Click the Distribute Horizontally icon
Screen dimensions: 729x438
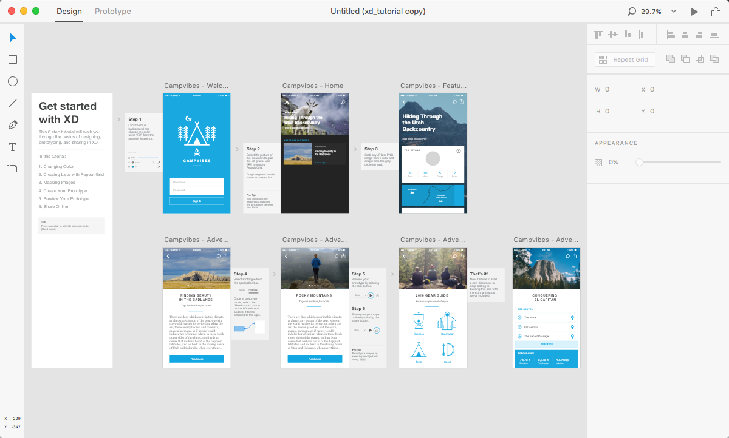(714, 35)
